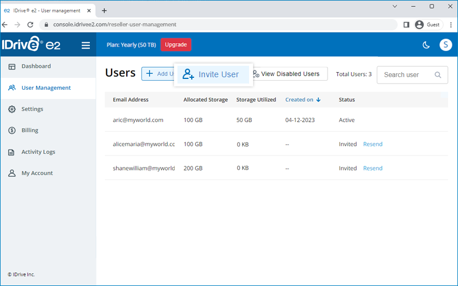Resend invite to shanewilliam@myworld
Image resolution: width=458 pixels, height=286 pixels.
point(373,168)
